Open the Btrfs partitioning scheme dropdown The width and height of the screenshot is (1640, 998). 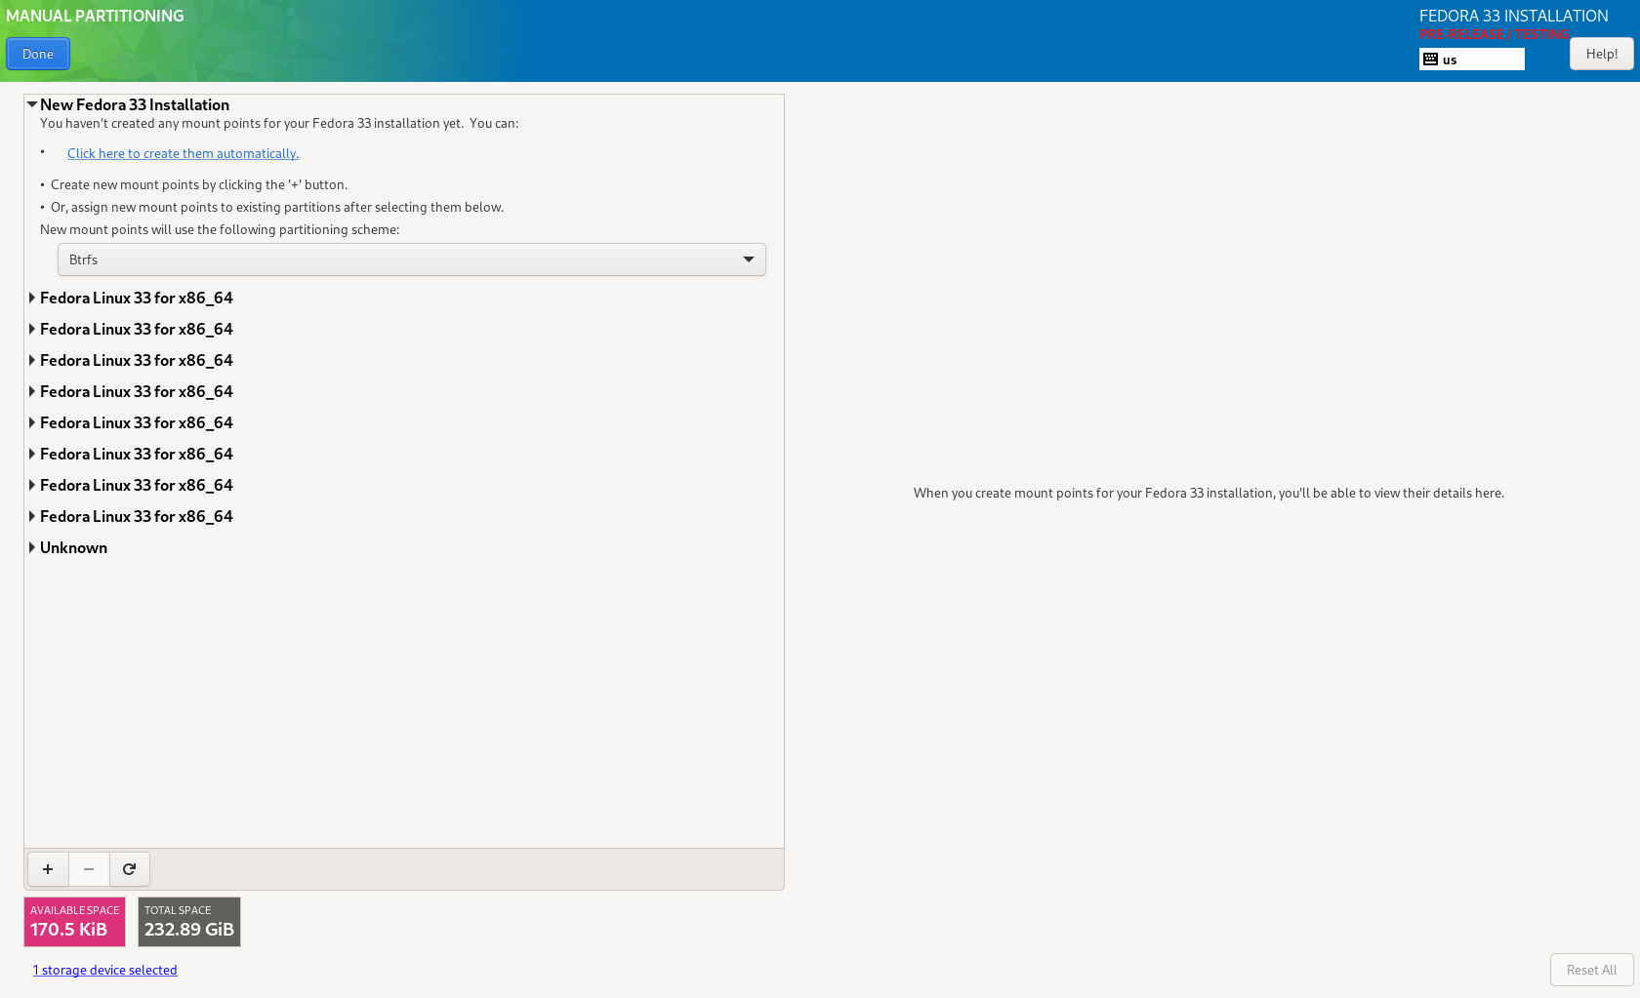[412, 259]
